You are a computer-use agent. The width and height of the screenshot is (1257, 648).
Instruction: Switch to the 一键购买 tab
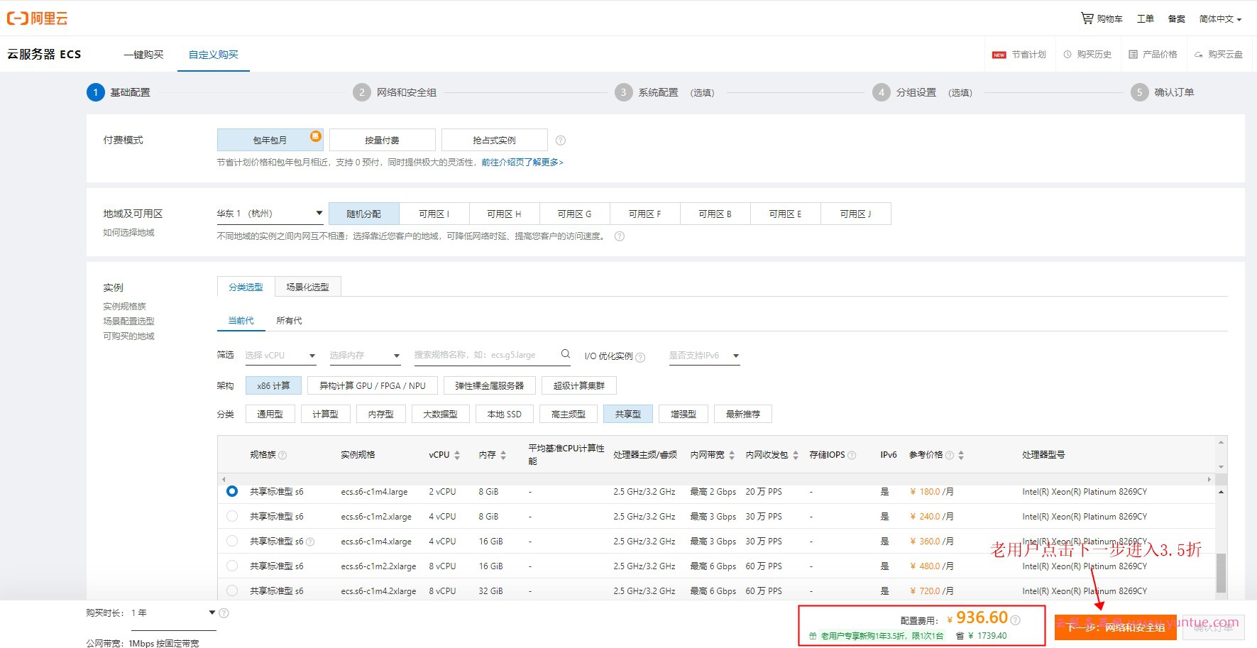pos(143,55)
